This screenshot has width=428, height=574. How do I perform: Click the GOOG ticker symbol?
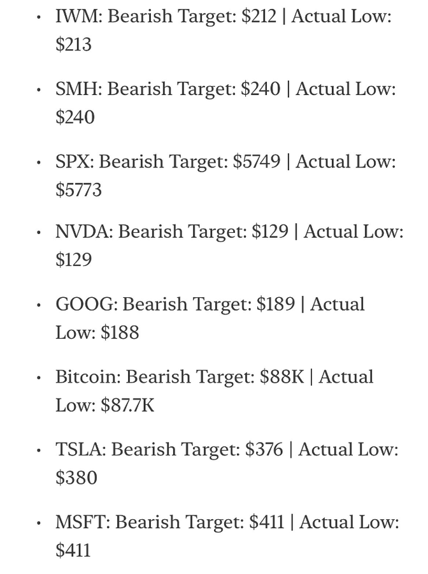pos(85,304)
